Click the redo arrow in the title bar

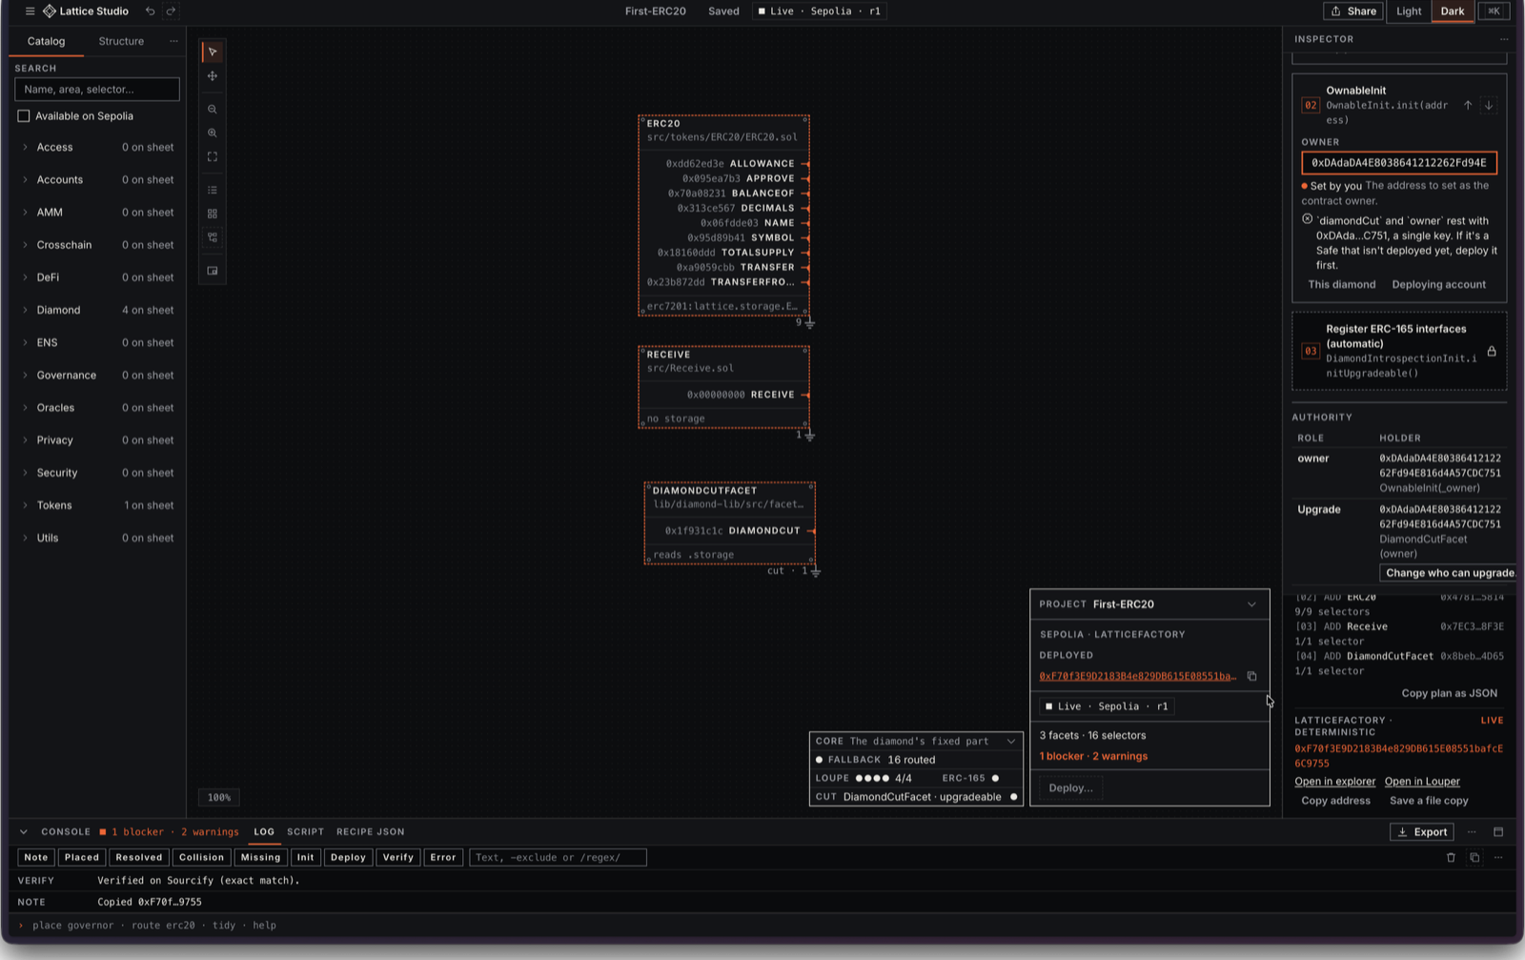pyautogui.click(x=171, y=11)
